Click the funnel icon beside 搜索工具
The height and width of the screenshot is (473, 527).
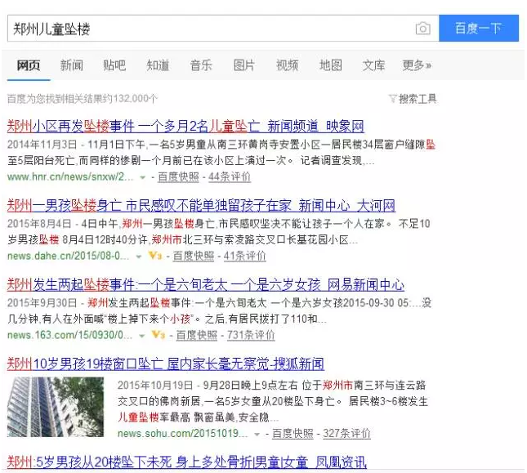coord(392,99)
